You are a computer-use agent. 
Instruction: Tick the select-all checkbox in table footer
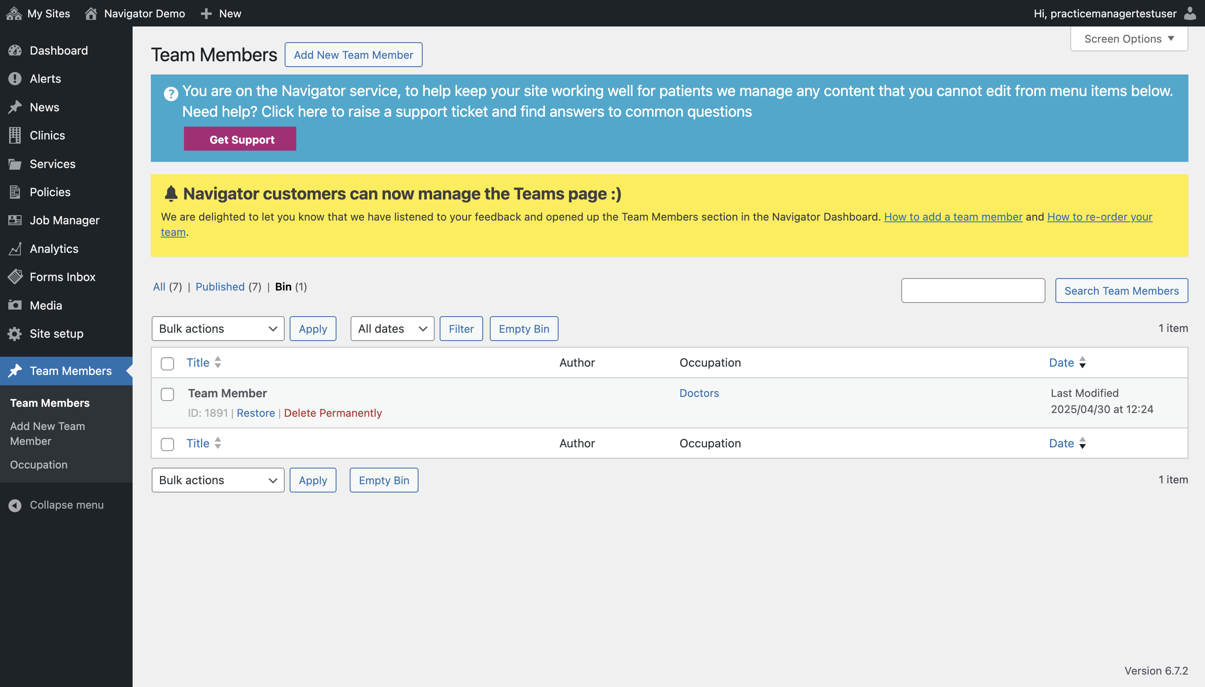(167, 444)
